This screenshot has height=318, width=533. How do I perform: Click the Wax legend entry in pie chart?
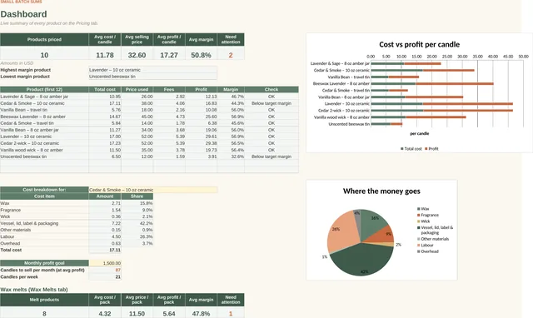click(423, 209)
